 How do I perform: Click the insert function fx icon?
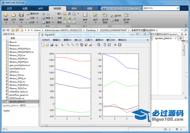69,14
